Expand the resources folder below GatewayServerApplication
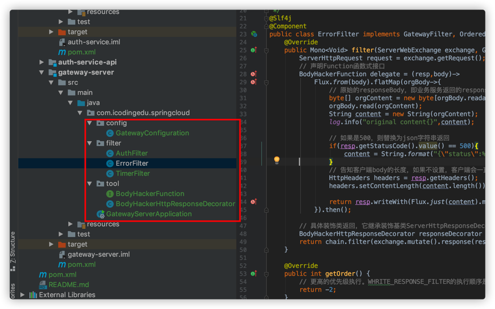Image resolution: width=495 pixels, height=309 pixels. pyautogui.click(x=71, y=224)
